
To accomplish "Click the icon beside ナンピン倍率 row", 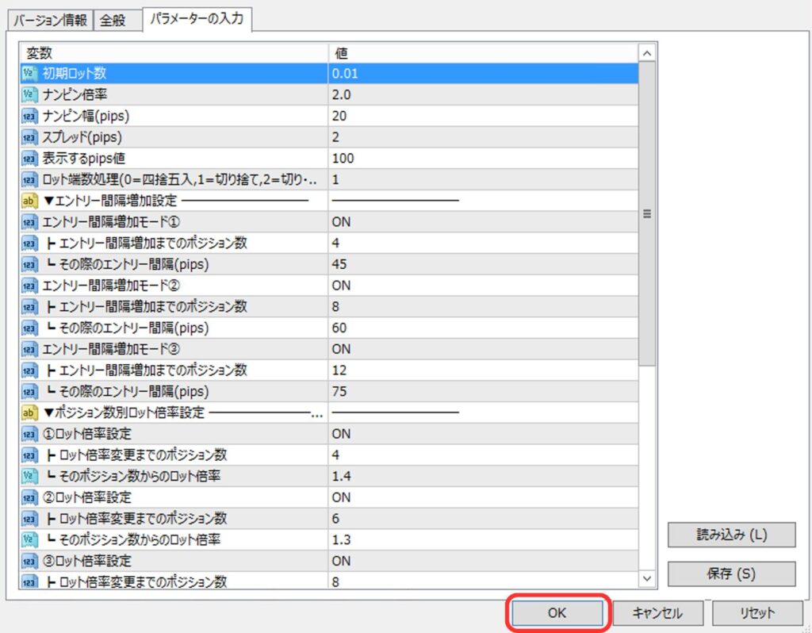I will (29, 95).
